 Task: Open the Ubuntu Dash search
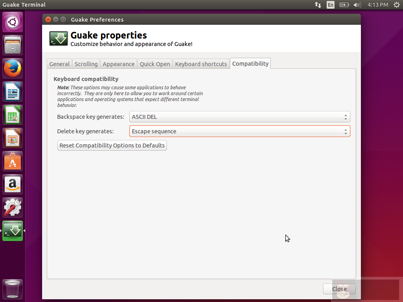pos(13,22)
